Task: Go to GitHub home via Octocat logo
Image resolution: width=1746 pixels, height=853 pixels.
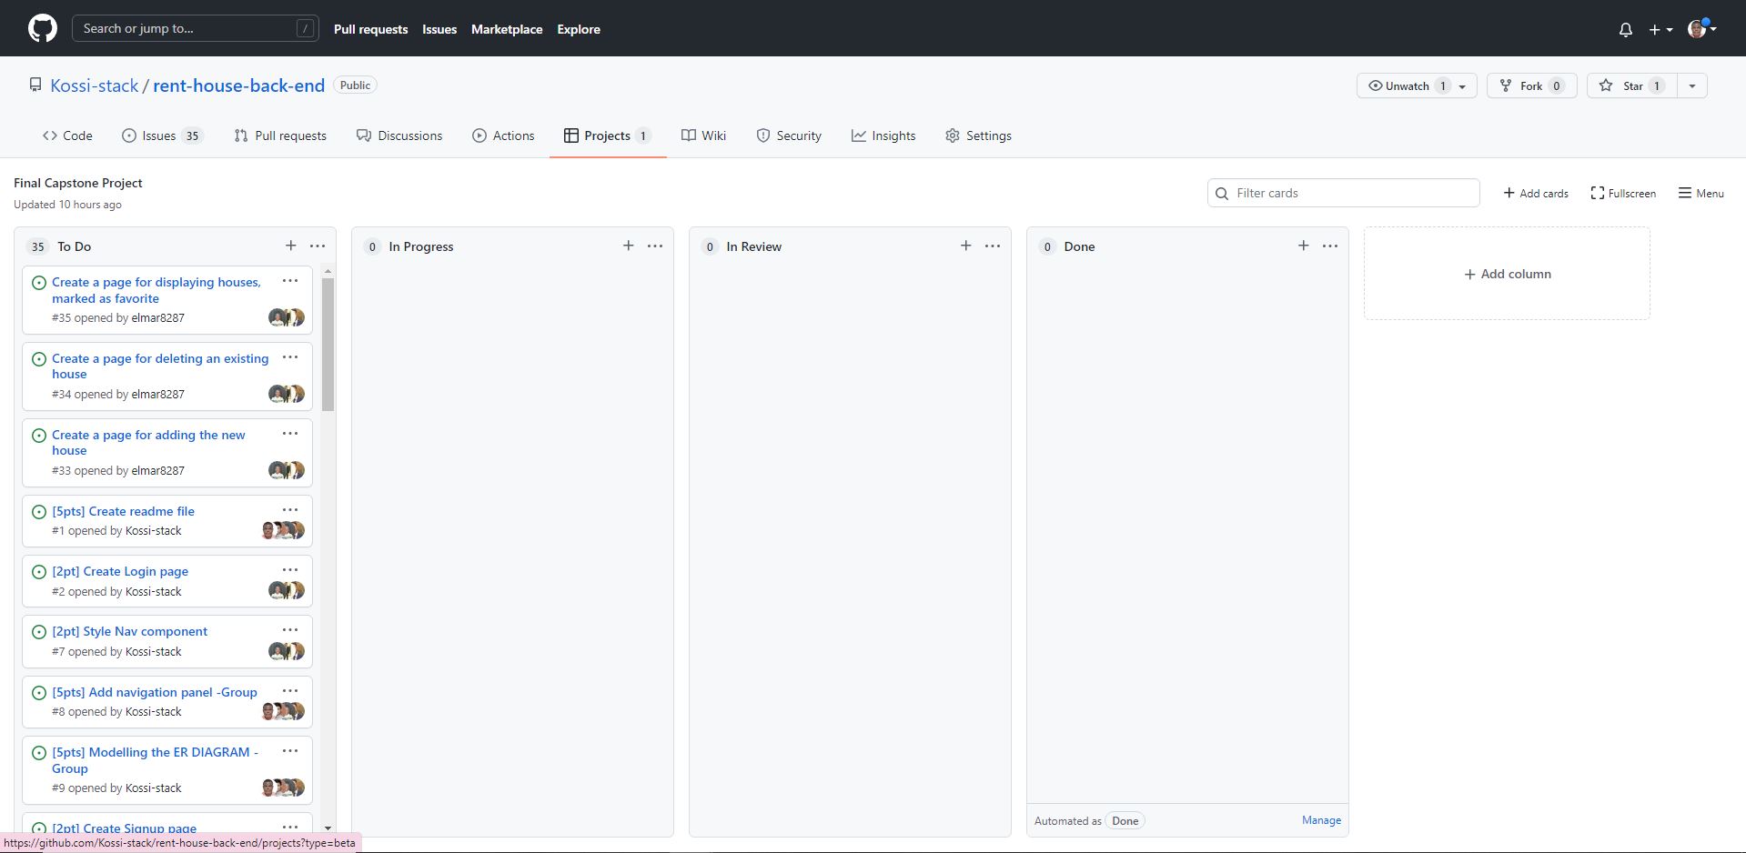Action: pyautogui.click(x=42, y=28)
